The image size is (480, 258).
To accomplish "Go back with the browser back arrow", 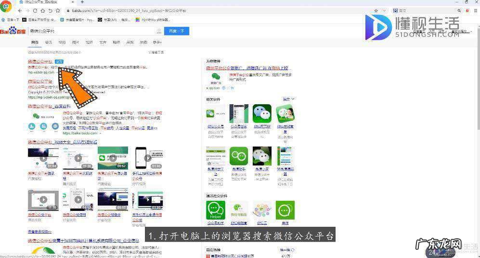I will coord(20,11).
